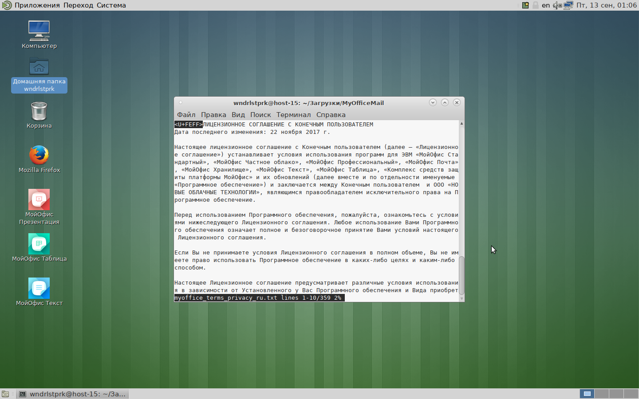Close the terminal window

(457, 102)
